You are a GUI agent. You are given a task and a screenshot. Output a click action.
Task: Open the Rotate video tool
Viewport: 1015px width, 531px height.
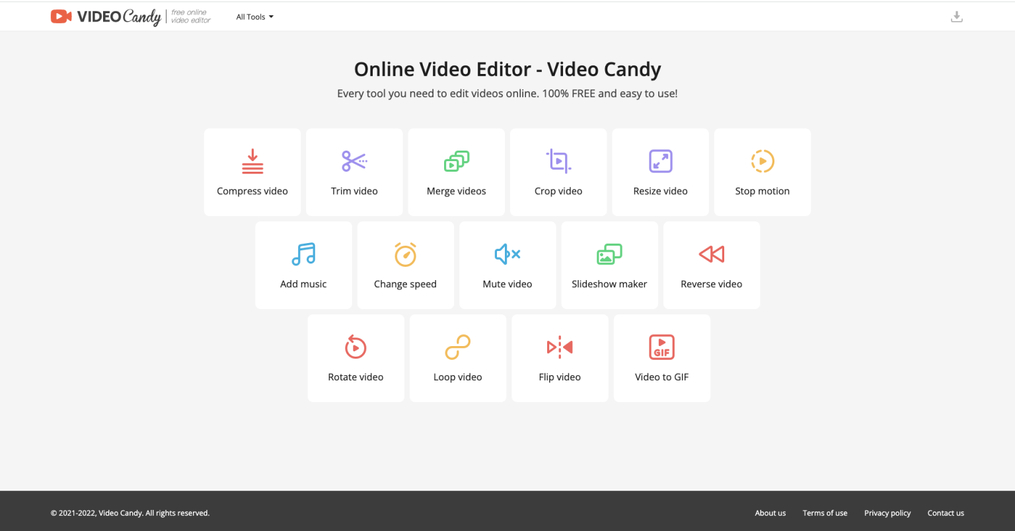point(356,358)
